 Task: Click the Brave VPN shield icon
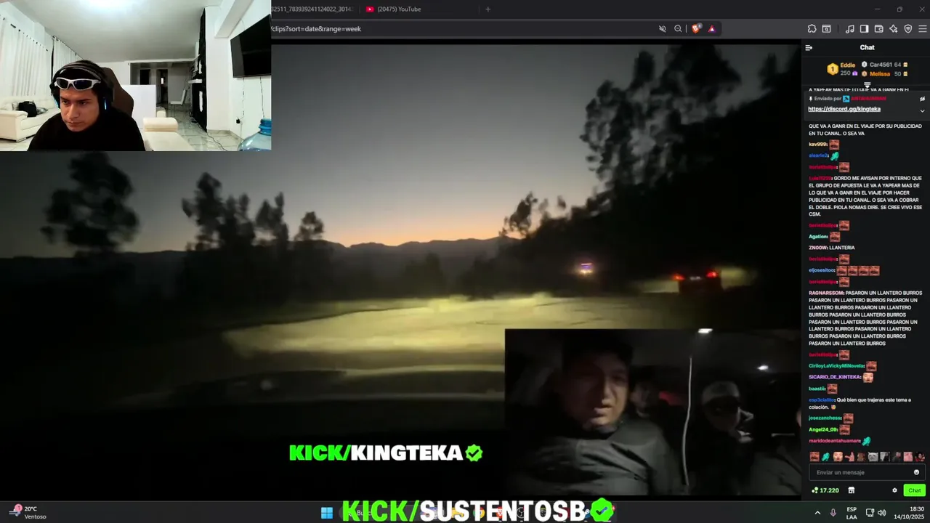click(907, 29)
